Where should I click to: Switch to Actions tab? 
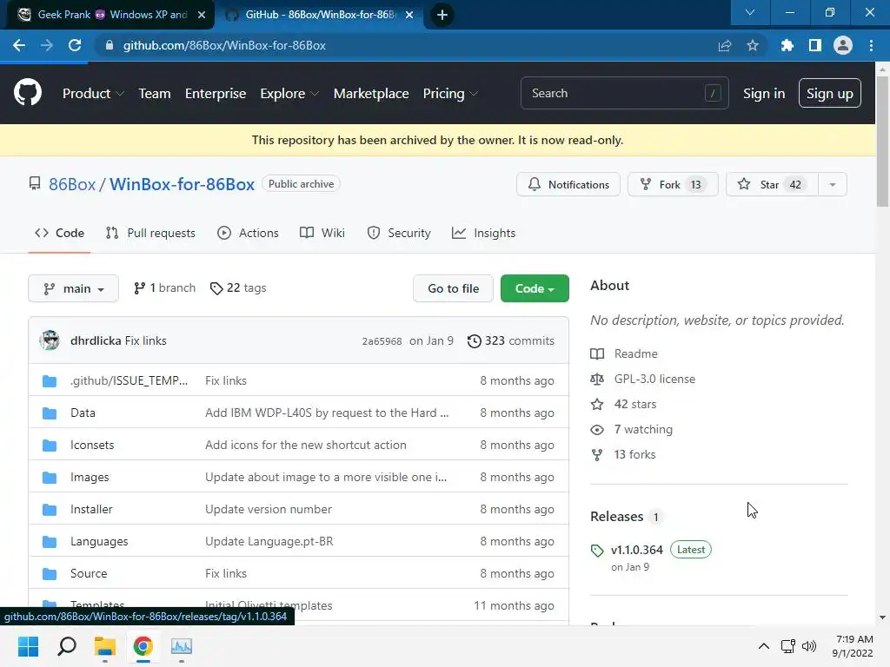248,233
